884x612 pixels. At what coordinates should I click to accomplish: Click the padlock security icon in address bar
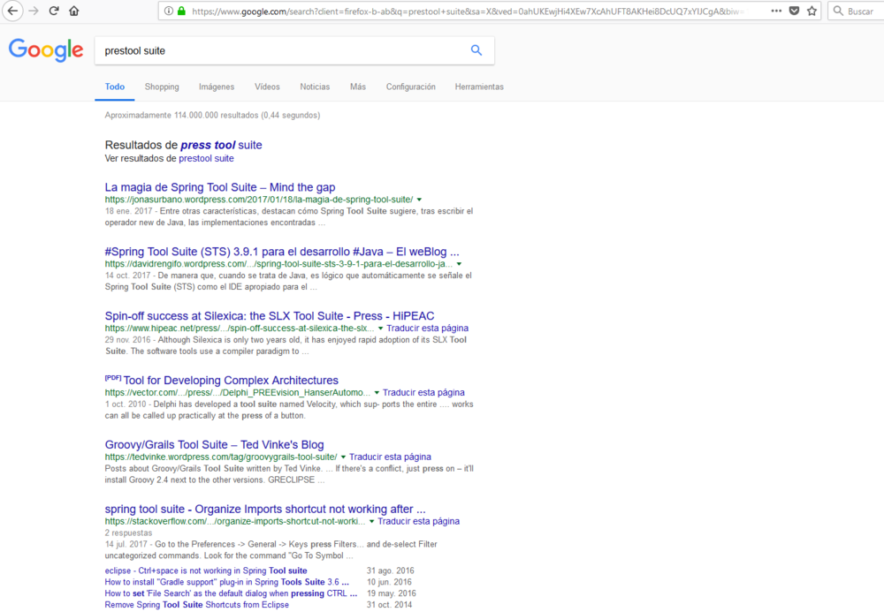(x=180, y=11)
